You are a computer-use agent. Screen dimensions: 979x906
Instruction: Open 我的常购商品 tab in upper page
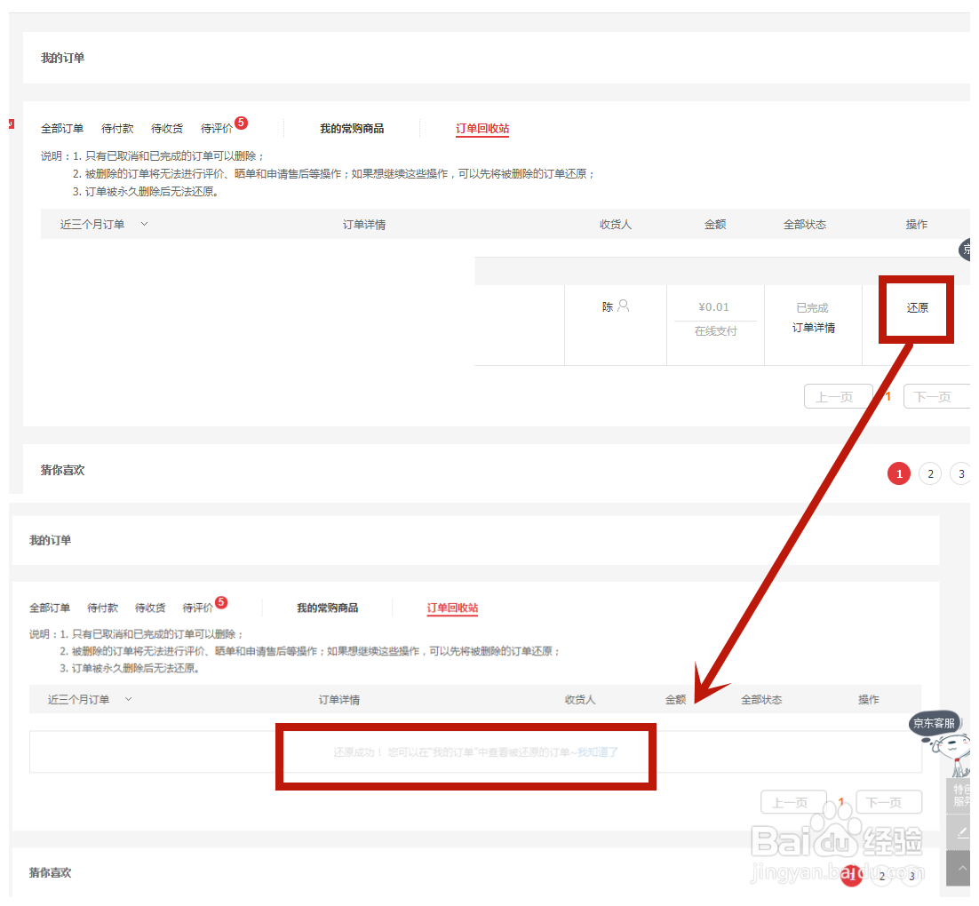click(x=352, y=129)
